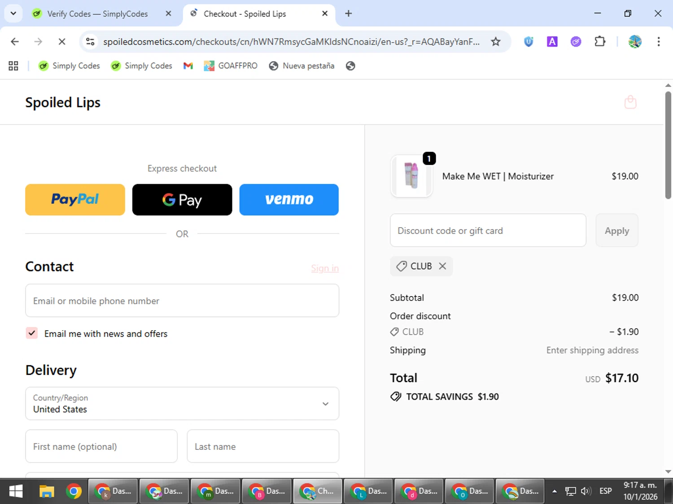The width and height of the screenshot is (673, 504).
Task: Focus the Last name field
Action: [263, 446]
